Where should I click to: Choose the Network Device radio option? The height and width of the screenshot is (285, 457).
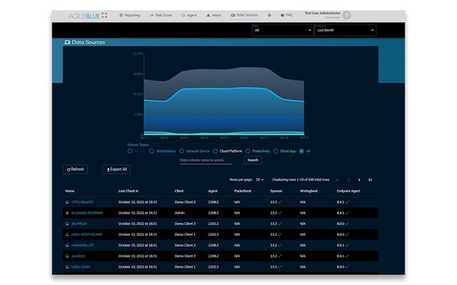coord(181,151)
